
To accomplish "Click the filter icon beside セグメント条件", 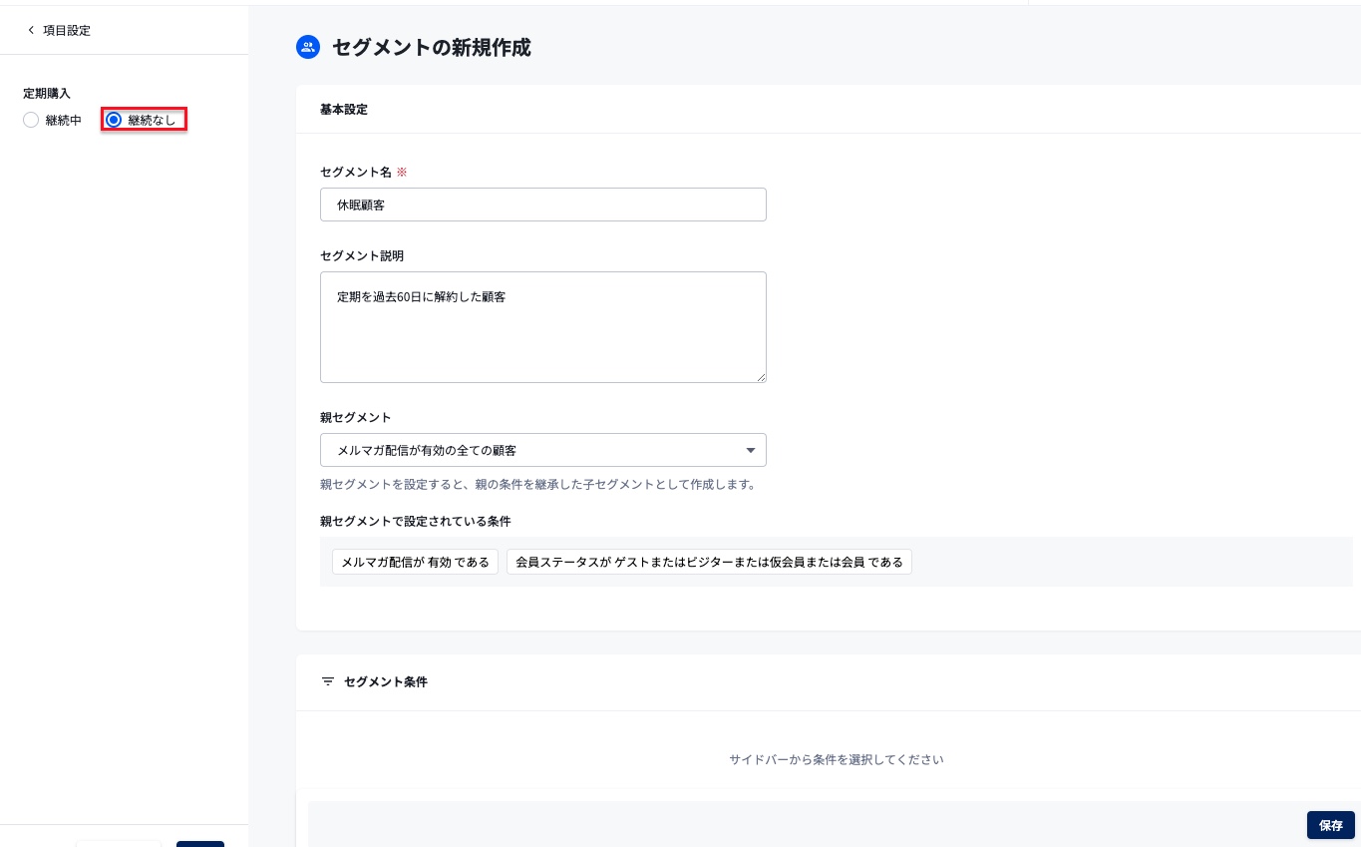I will point(328,681).
